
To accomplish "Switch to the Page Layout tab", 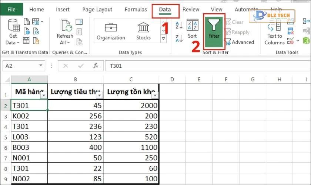I will 97,9.
